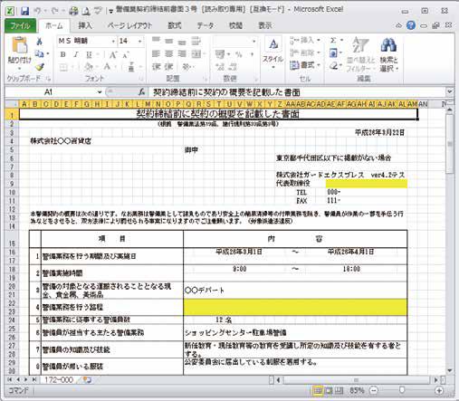Open the font size 14 dropdown
Screen dimensions: 459x401
pos(140,42)
